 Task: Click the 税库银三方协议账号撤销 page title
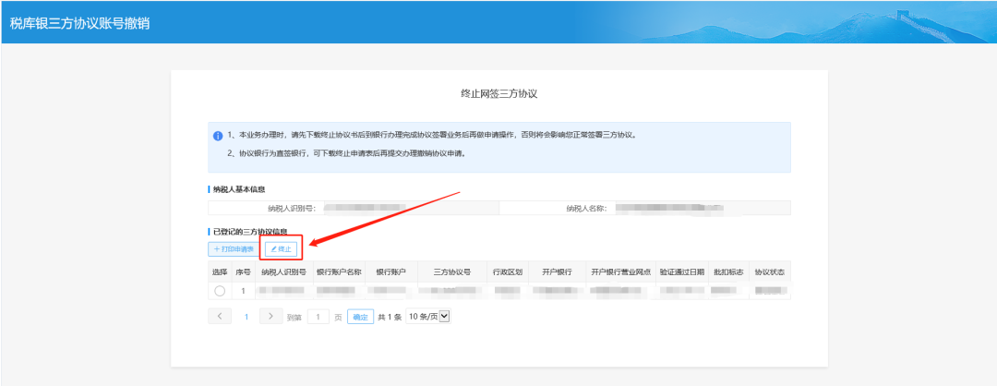tap(79, 23)
